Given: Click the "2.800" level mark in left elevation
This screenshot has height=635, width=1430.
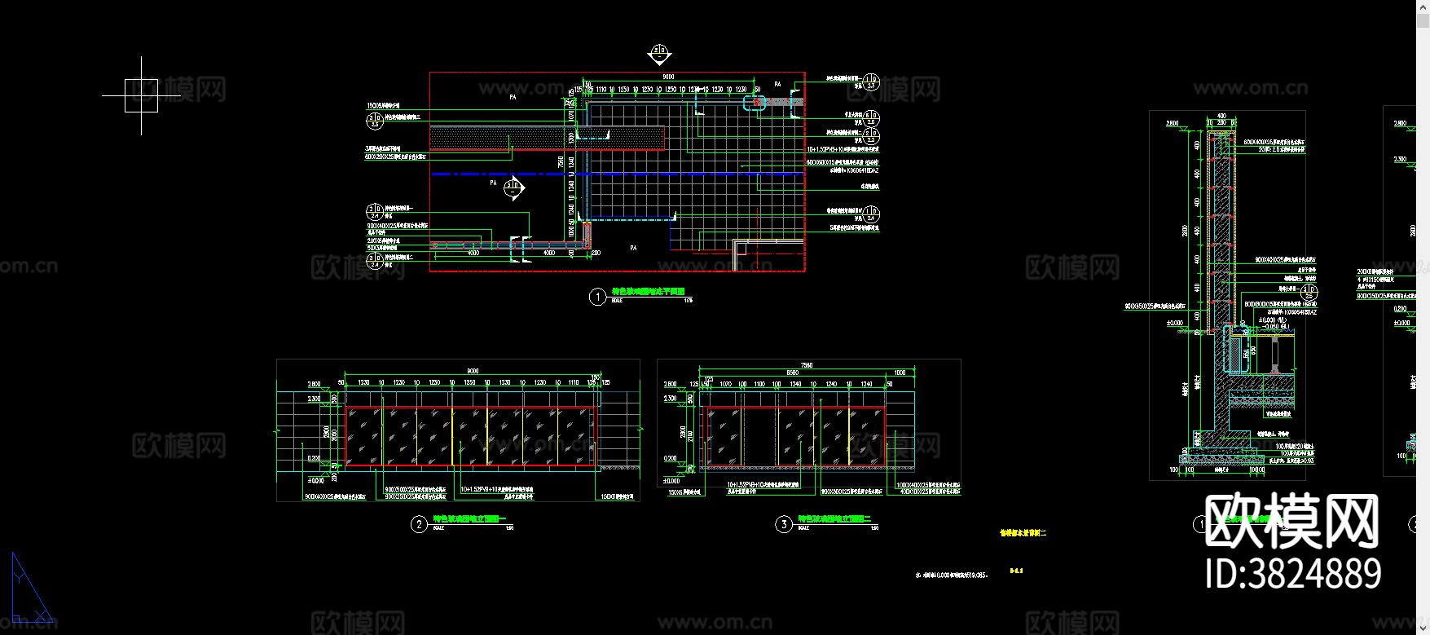Looking at the screenshot, I should 314,384.
